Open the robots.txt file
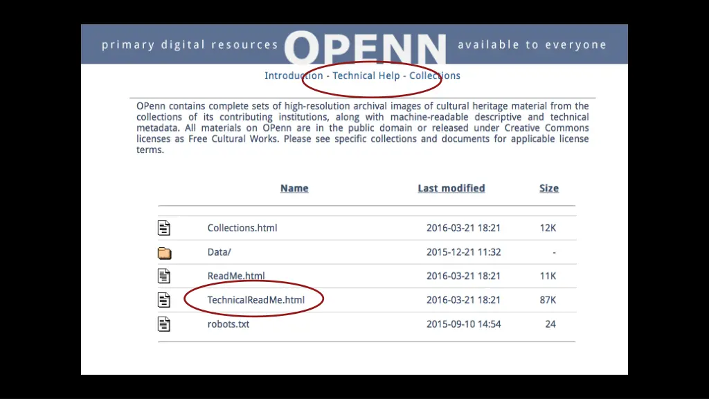709x399 pixels. pyautogui.click(x=228, y=324)
